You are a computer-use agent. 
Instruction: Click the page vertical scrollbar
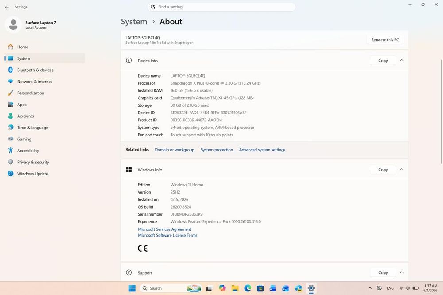pos(441,112)
